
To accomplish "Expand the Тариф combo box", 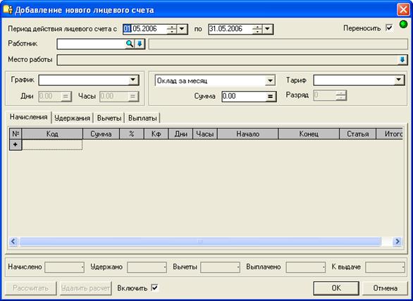I will [399, 80].
